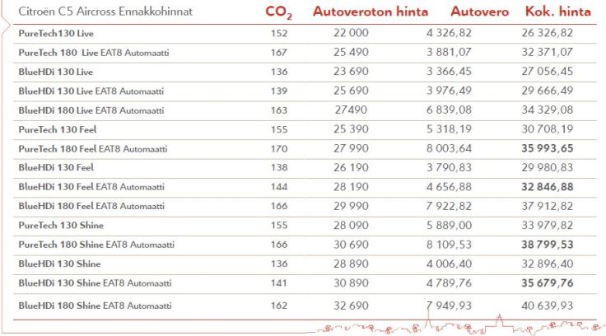Select the tax-free price 22 000
The image size is (606, 336).
[x=350, y=33]
